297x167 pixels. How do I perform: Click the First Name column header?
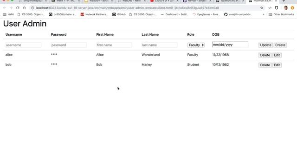tap(105, 34)
